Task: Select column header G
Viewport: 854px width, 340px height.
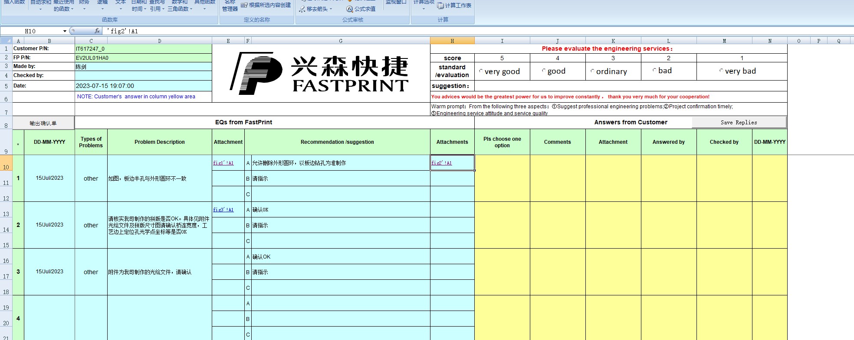Action: [341, 41]
